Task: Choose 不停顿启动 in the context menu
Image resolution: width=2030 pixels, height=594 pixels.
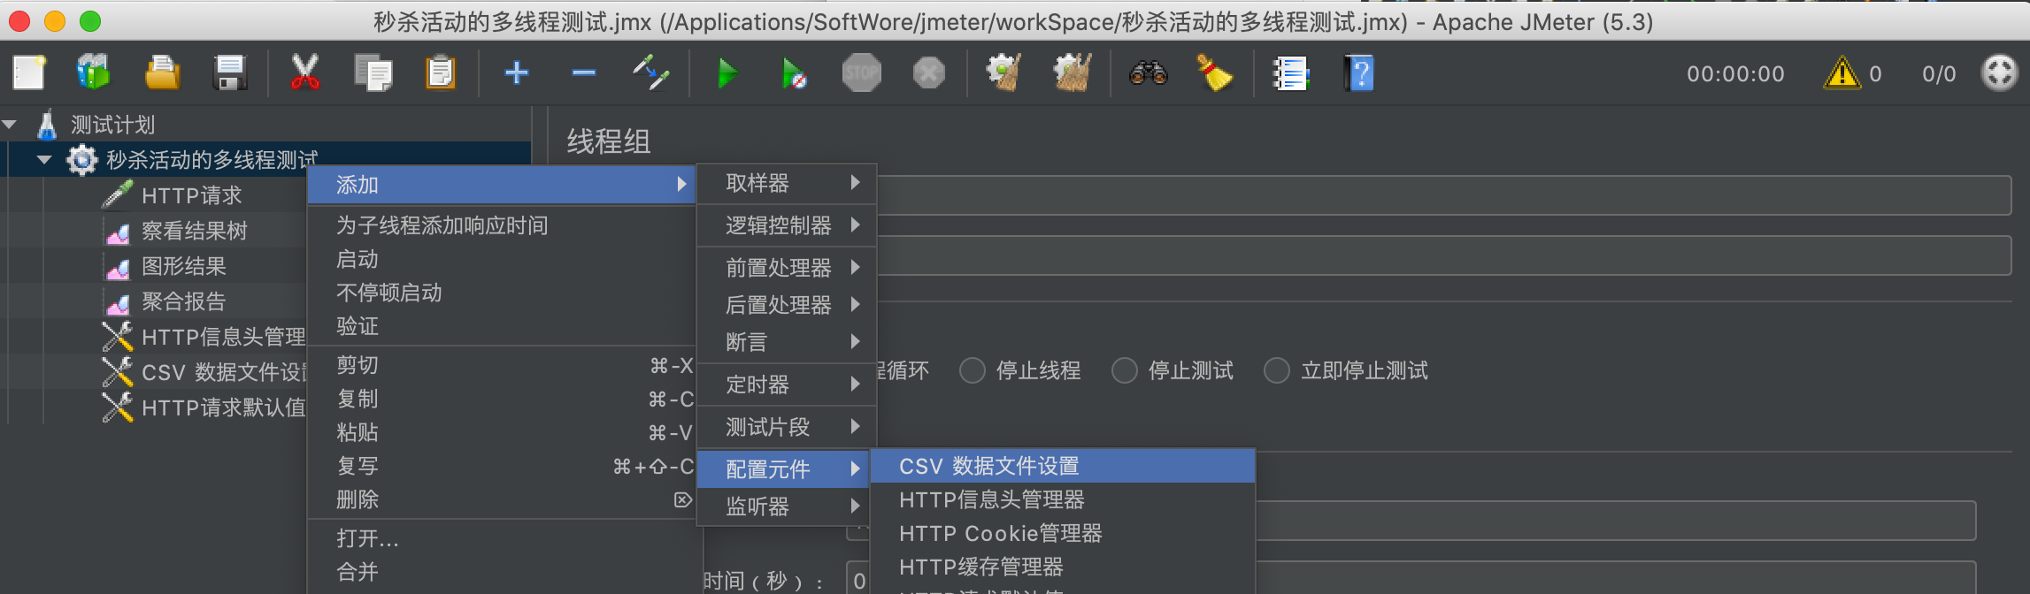Action: point(502,293)
